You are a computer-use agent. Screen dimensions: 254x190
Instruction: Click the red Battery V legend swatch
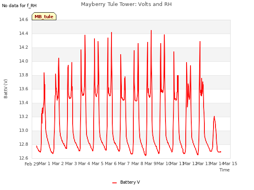click(x=115, y=183)
